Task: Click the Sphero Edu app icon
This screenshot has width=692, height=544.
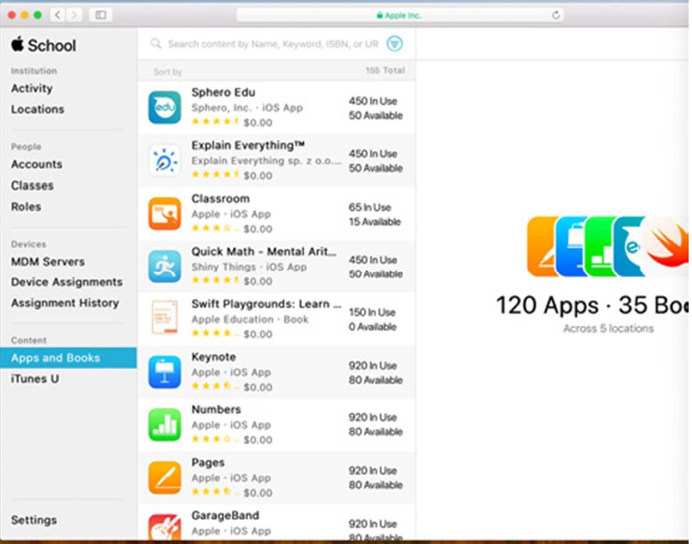Action: tap(164, 107)
